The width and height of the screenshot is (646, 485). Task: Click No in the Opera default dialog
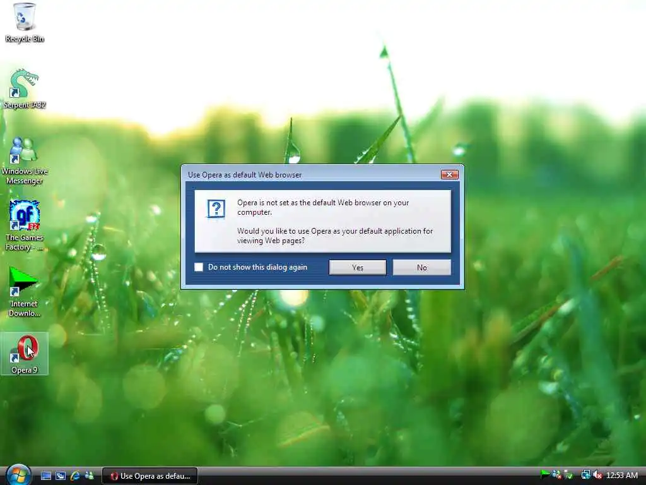pyautogui.click(x=422, y=267)
